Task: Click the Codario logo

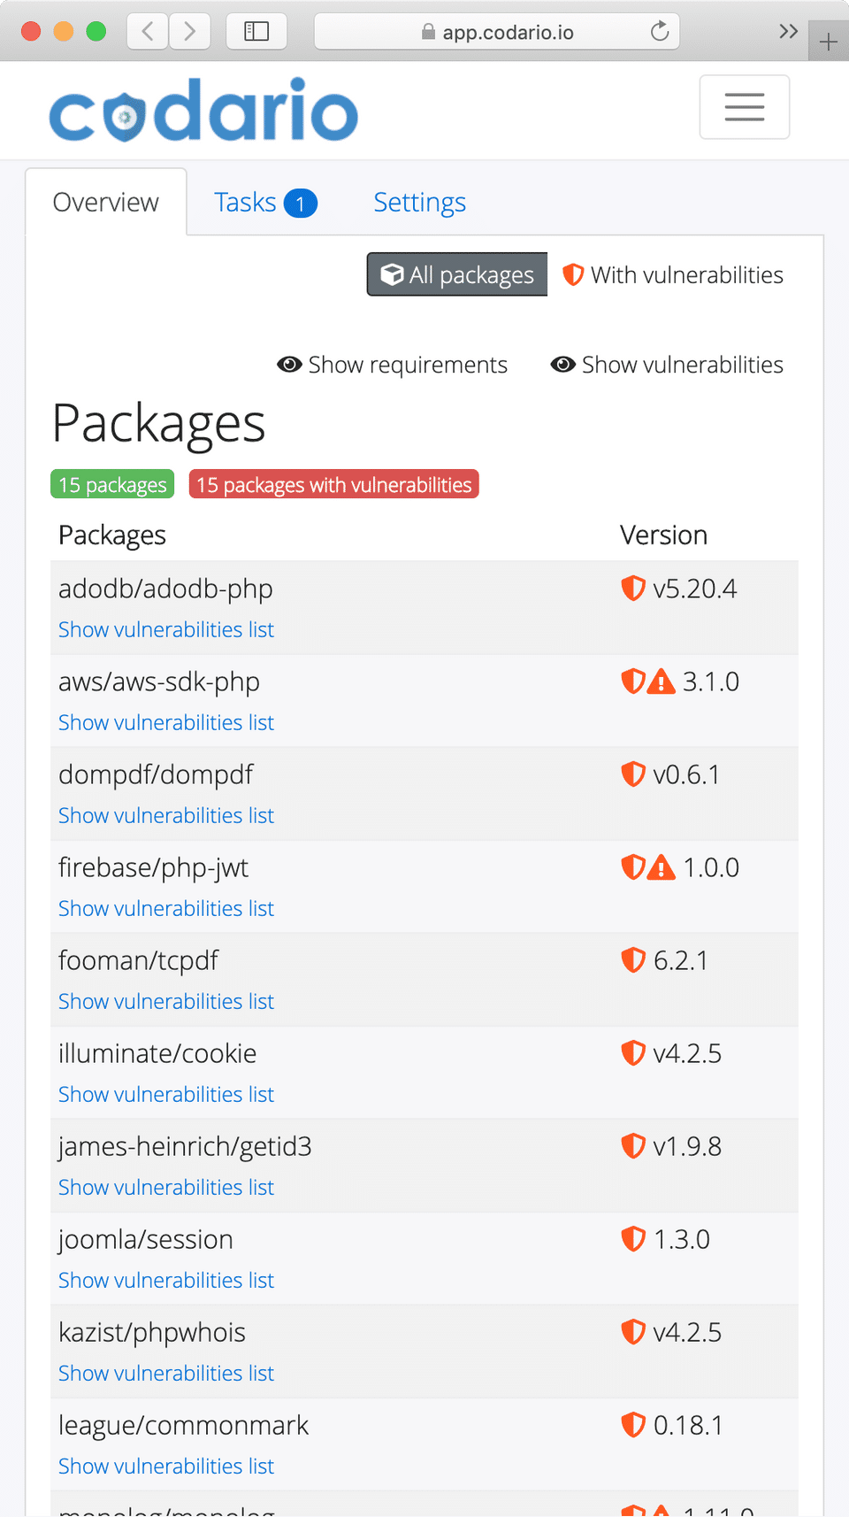Action: point(203,111)
